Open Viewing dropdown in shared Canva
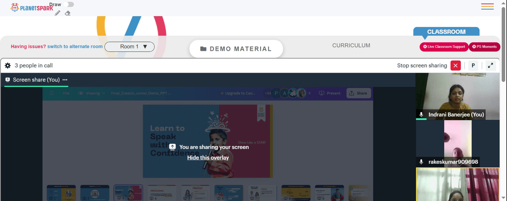The height and width of the screenshot is (201, 507). point(92,93)
